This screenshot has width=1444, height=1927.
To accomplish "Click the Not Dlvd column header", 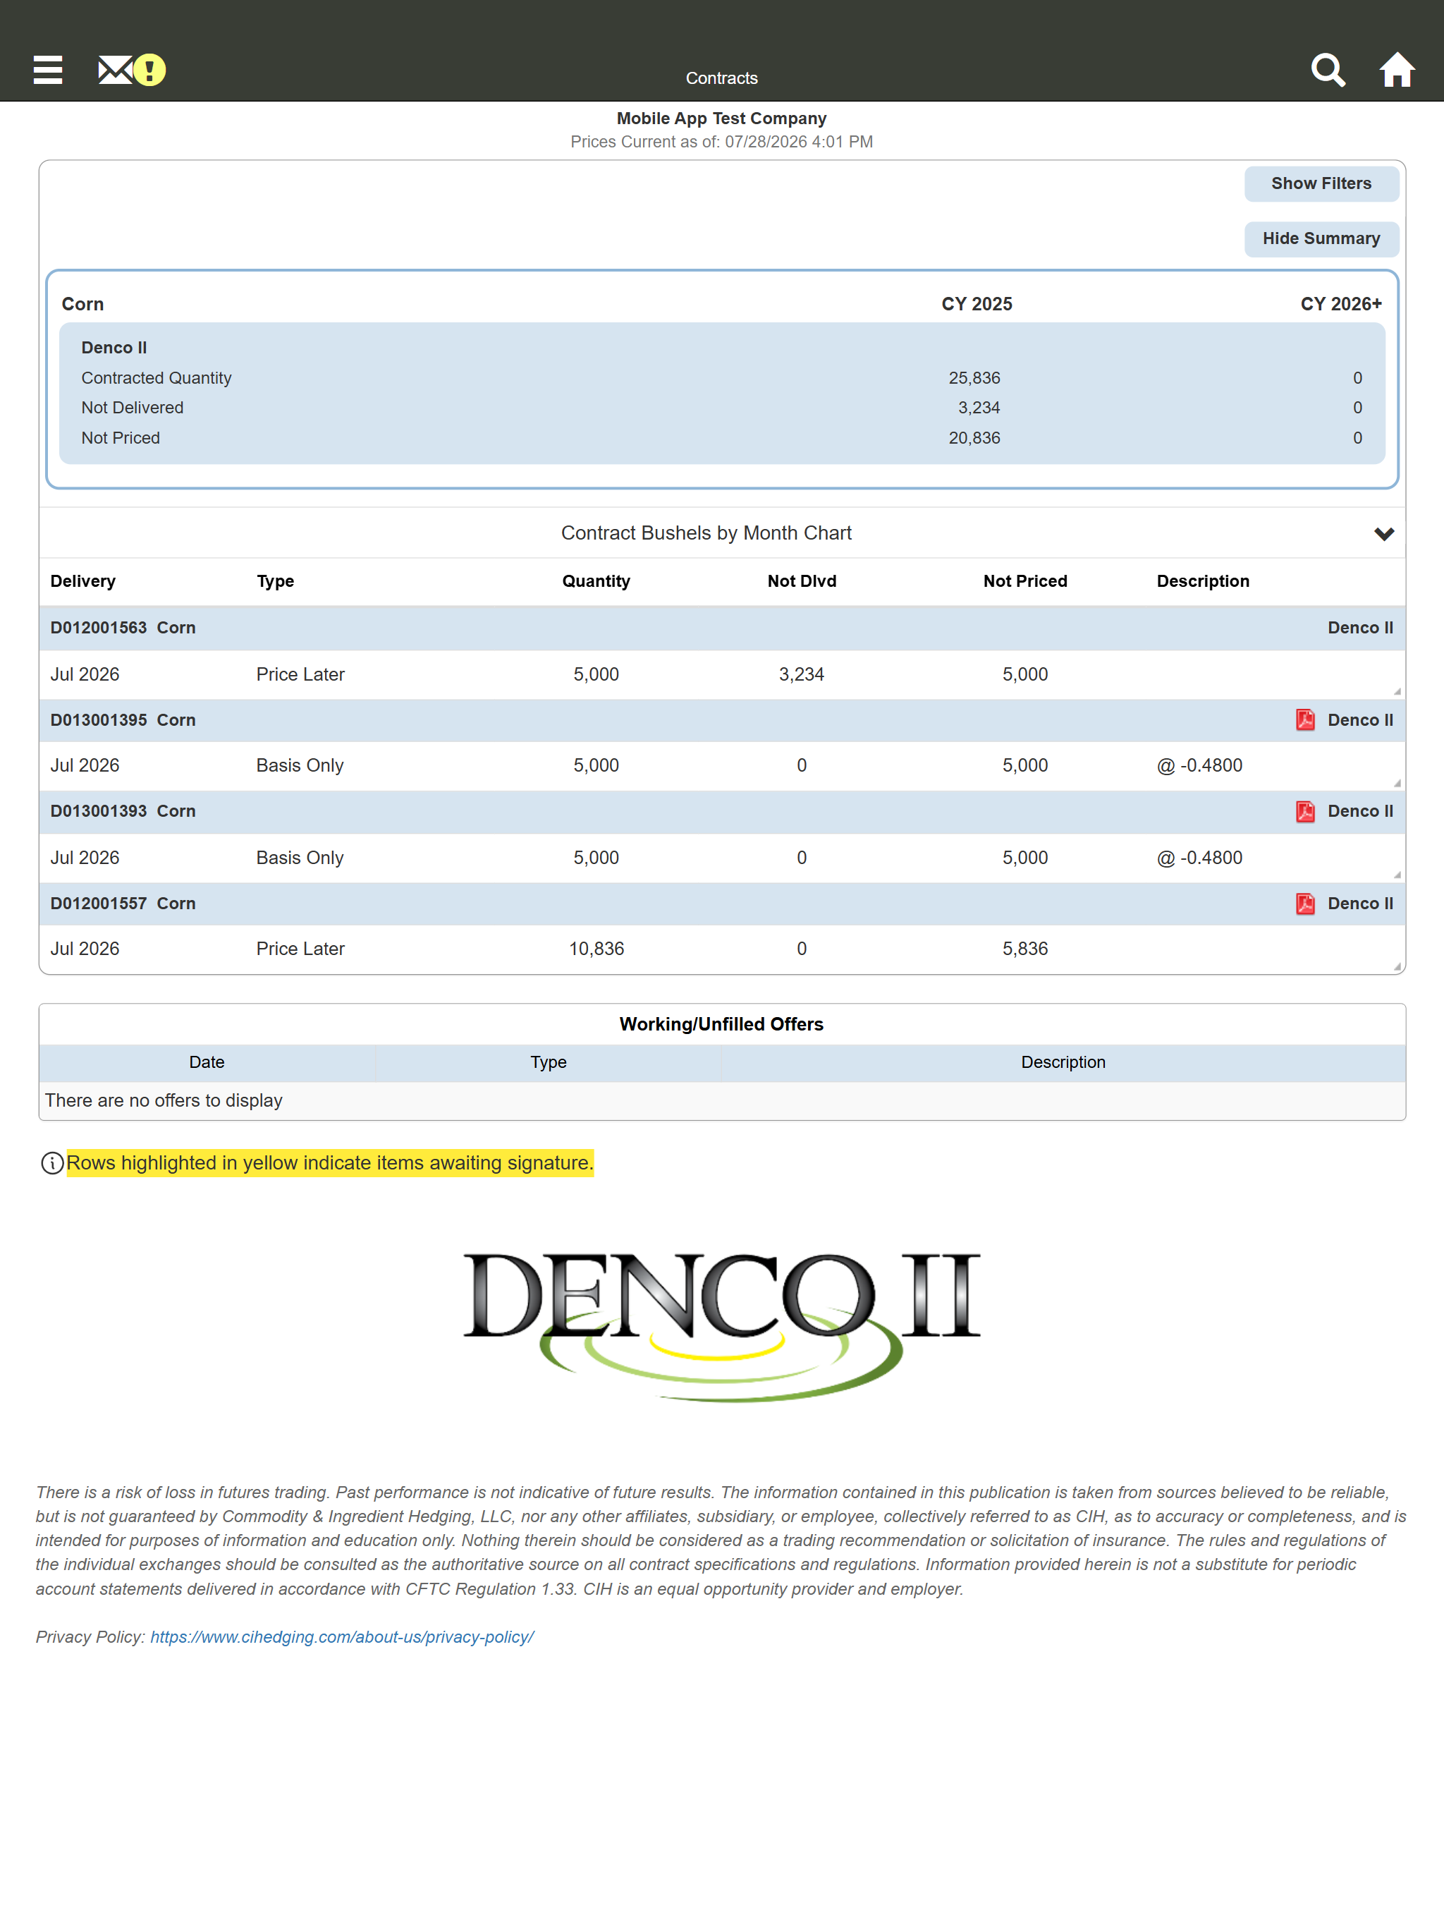I will pos(801,581).
